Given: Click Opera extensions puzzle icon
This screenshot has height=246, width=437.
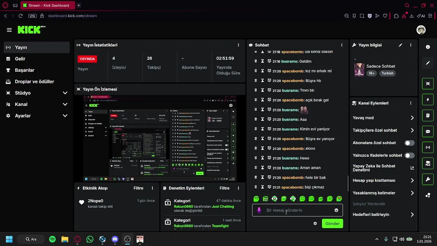Looking at the screenshot, I should pyautogui.click(x=396, y=16).
